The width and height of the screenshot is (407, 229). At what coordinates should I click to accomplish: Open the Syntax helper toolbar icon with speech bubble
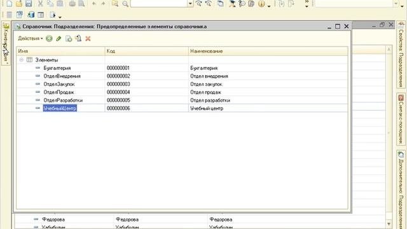[x=242, y=3]
